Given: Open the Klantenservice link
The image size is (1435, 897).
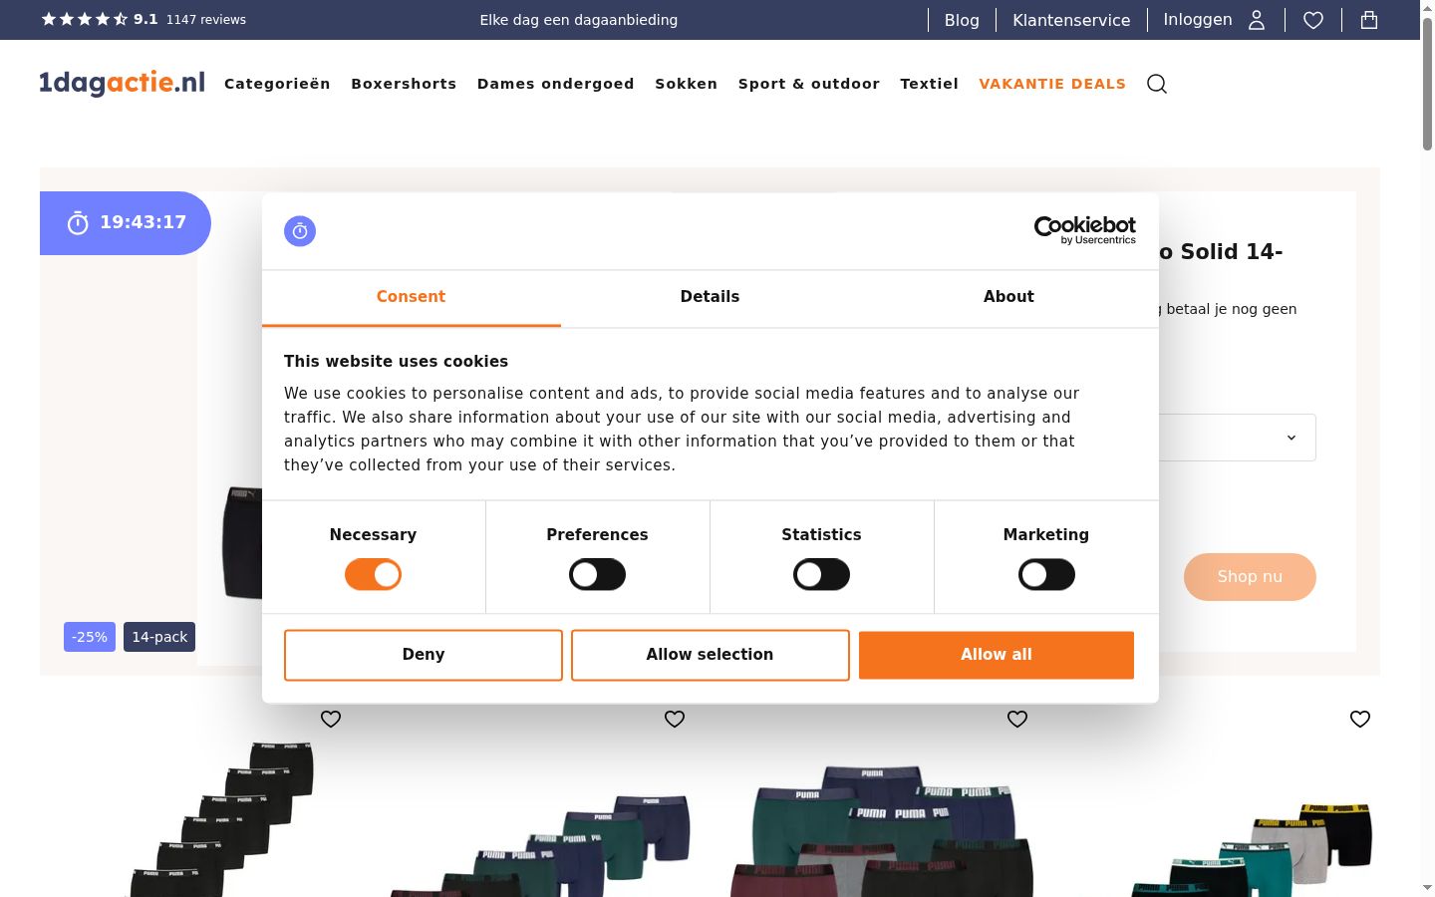Looking at the screenshot, I should coord(1071,20).
